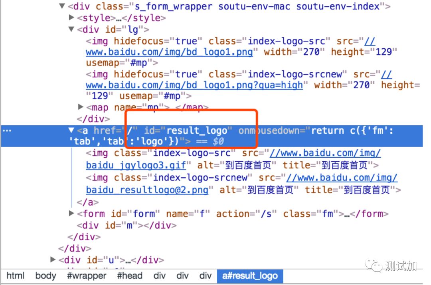Click the usemap="#mp" attribute on first img

pyautogui.click(x=119, y=63)
